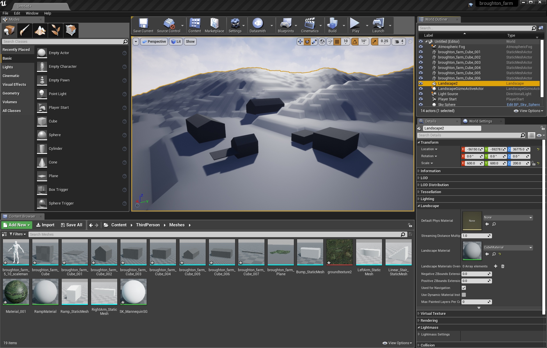
Task: Expand the Tessellation section
Action: (419, 192)
